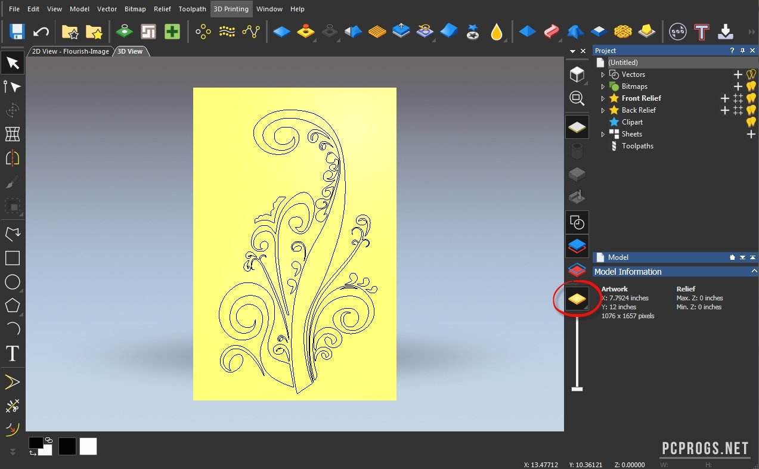Open the Relief menu
The image size is (759, 469).
162,9
